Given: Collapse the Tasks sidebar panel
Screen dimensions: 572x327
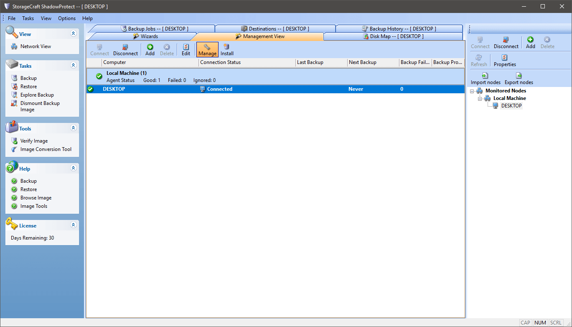Looking at the screenshot, I should click(74, 65).
